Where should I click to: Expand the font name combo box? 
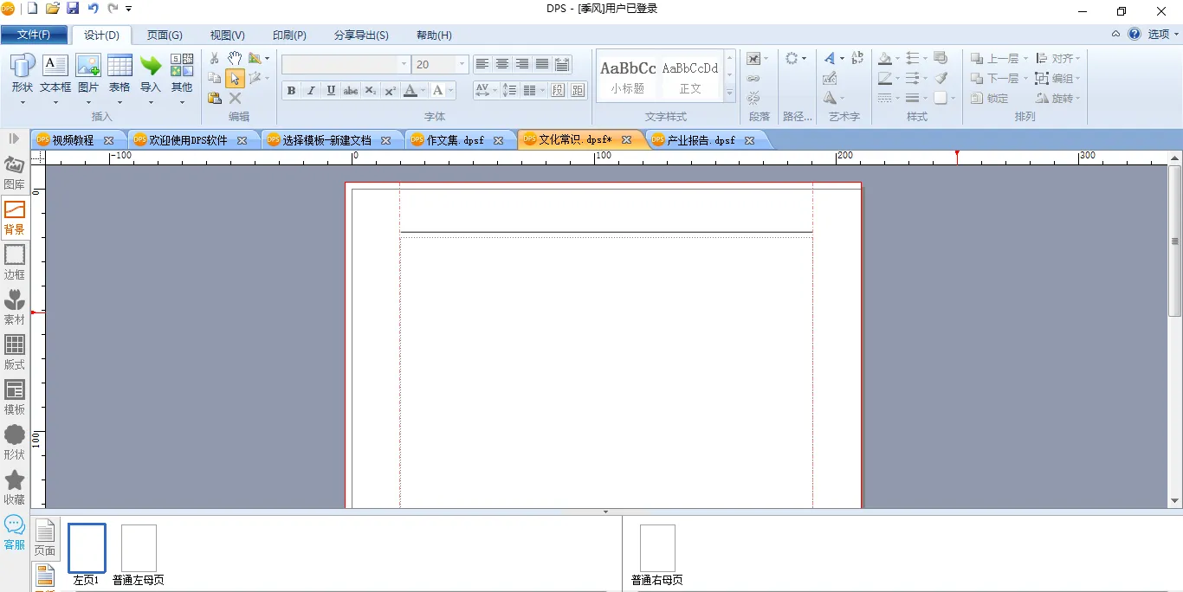tap(404, 65)
